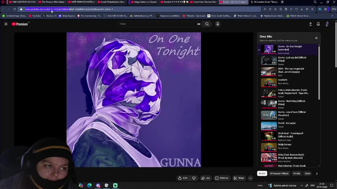Reload the page with refresh icon
The image size is (337, 189).
[14, 9]
